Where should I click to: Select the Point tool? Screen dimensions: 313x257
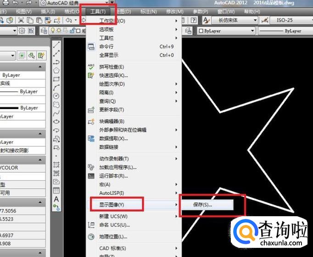(x=56, y=156)
